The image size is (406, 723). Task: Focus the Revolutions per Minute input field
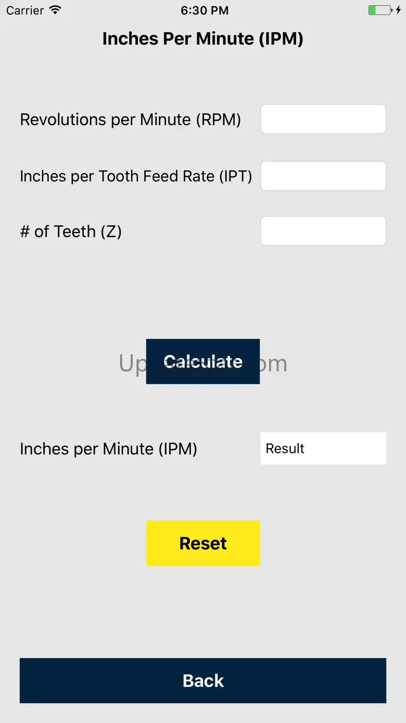tap(323, 119)
